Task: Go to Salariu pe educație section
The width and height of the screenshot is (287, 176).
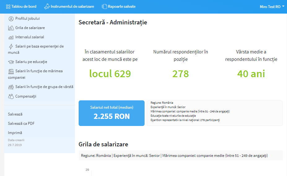Action: point(31,62)
